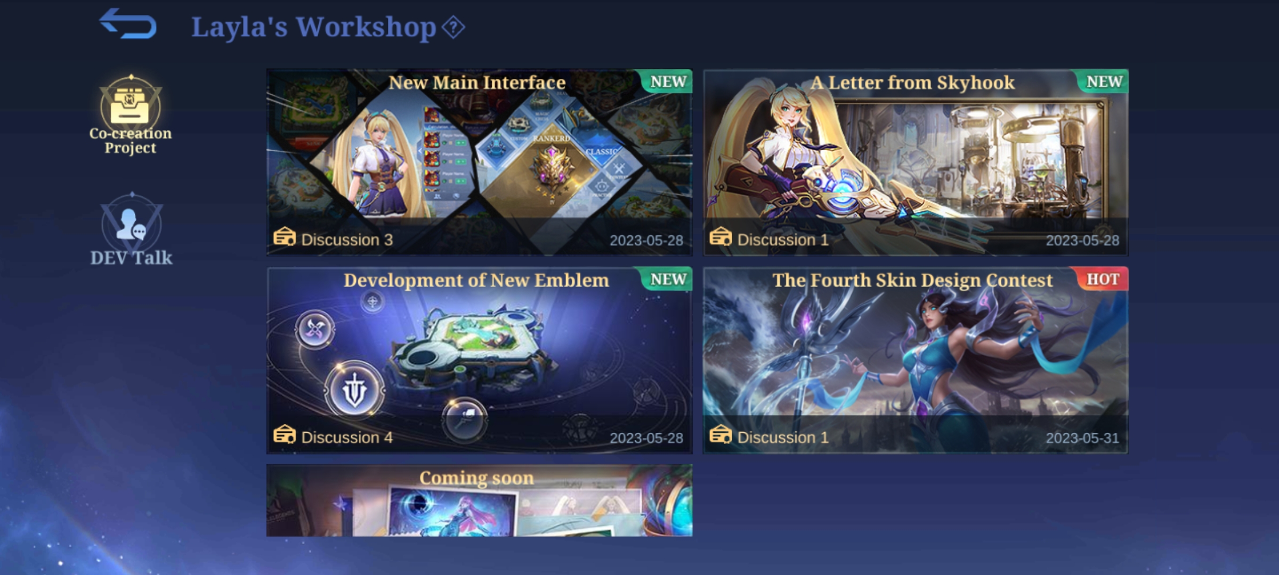The width and height of the screenshot is (1279, 575).
Task: Open Development of New Emblem card
Action: pos(480,360)
